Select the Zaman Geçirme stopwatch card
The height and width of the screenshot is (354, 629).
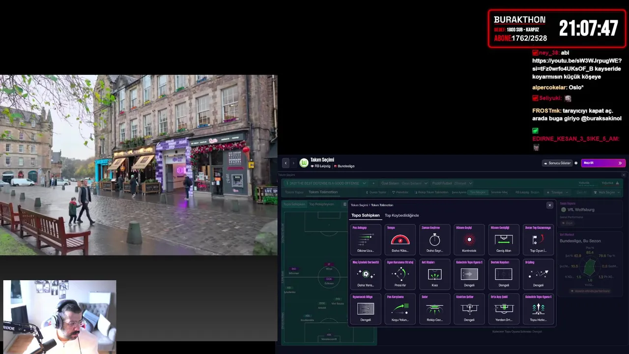[434, 239]
